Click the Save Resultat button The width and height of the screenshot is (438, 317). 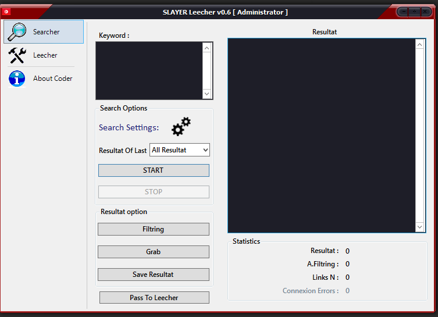pos(154,275)
